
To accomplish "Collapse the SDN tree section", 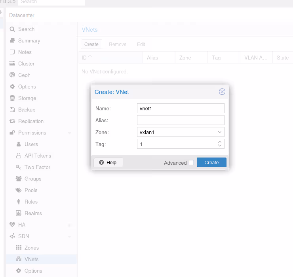I will click(x=70, y=237).
